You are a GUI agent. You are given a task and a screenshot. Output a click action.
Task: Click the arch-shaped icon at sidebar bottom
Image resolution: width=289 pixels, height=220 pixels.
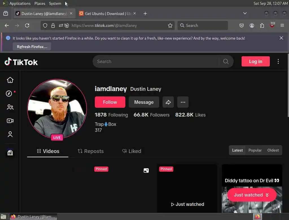click(x=10, y=153)
